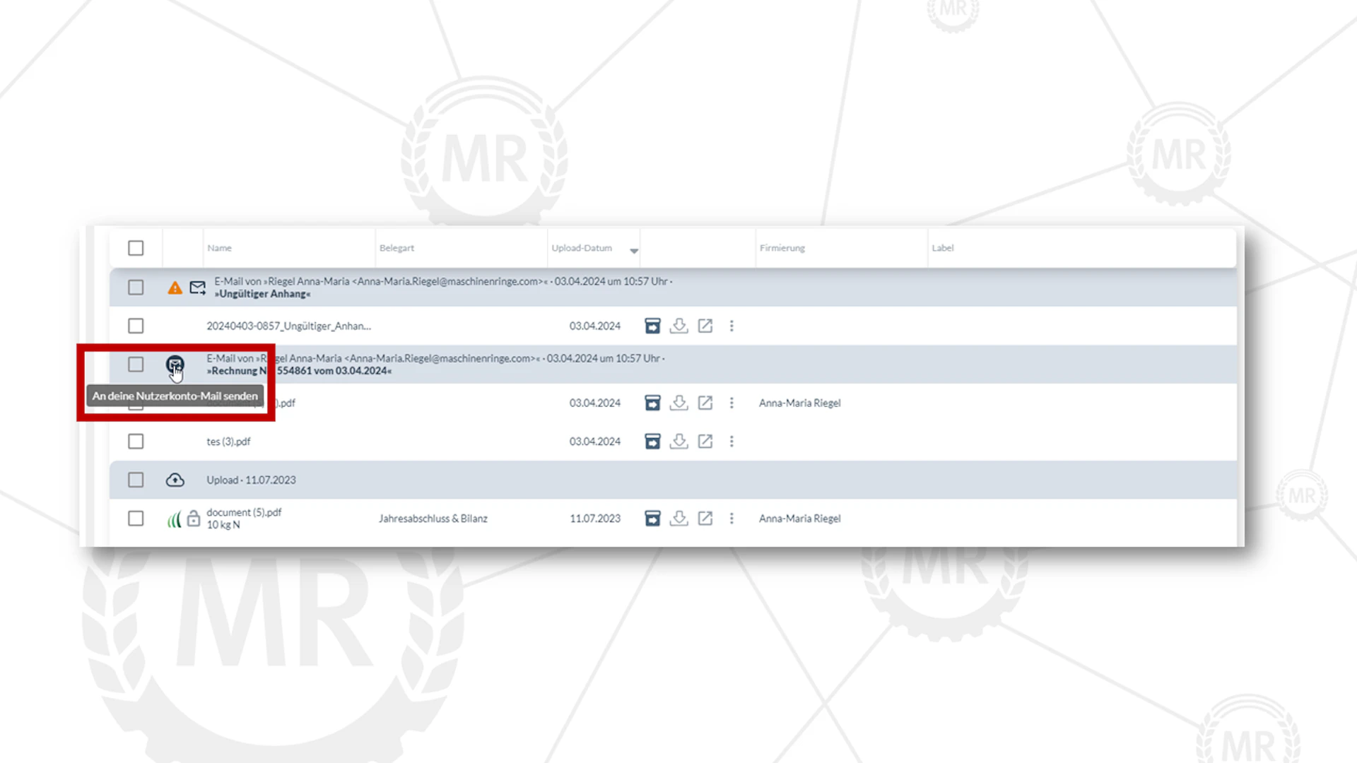This screenshot has width=1357, height=763.
Task: Sort by the Belegart column header
Action: [x=396, y=248]
